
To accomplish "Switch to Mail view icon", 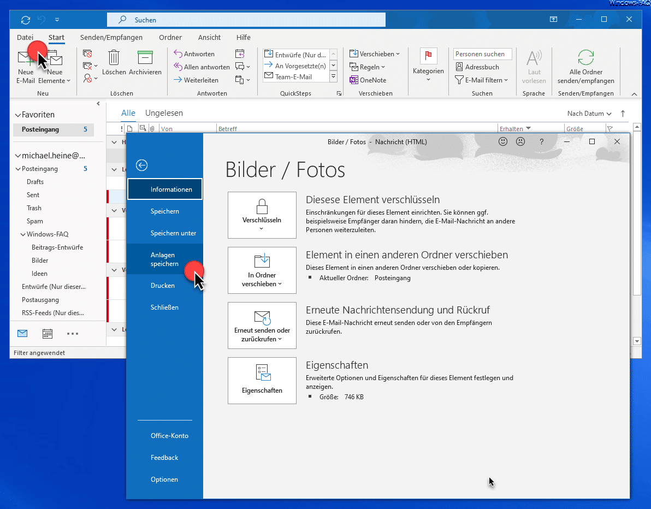I will [22, 333].
